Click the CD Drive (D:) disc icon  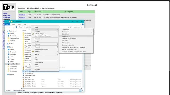[x=8, y=66]
